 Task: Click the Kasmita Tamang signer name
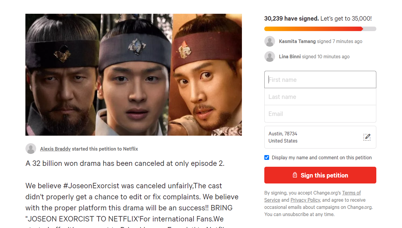click(297, 41)
